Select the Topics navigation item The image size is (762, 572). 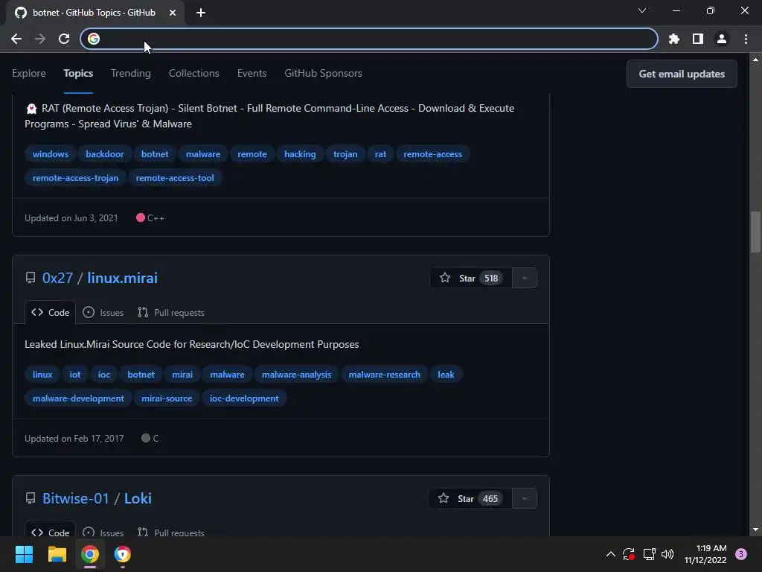[78, 73]
